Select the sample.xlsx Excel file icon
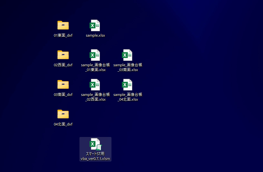This screenshot has width=263, height=172. point(95,25)
